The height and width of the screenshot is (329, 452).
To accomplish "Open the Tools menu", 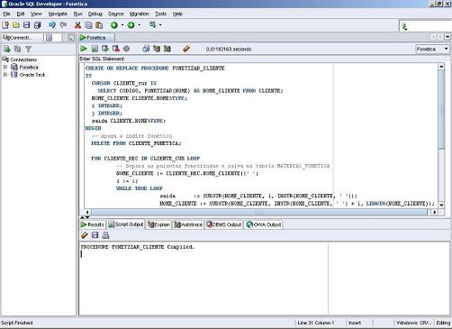I will click(160, 14).
